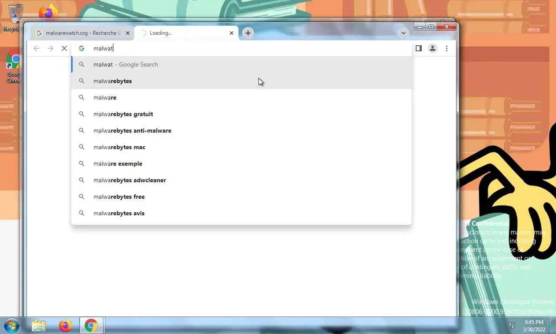Open the profile avatar menu

pyautogui.click(x=433, y=48)
